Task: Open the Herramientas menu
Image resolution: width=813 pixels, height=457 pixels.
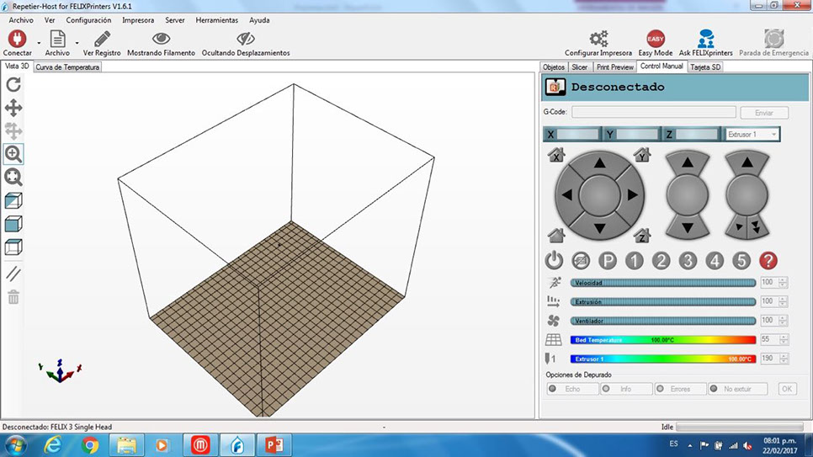Action: (216, 19)
